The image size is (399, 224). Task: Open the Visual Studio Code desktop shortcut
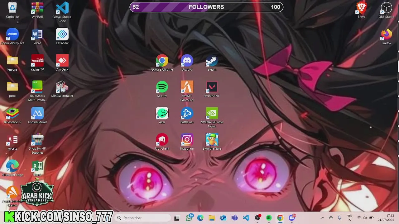(x=62, y=12)
